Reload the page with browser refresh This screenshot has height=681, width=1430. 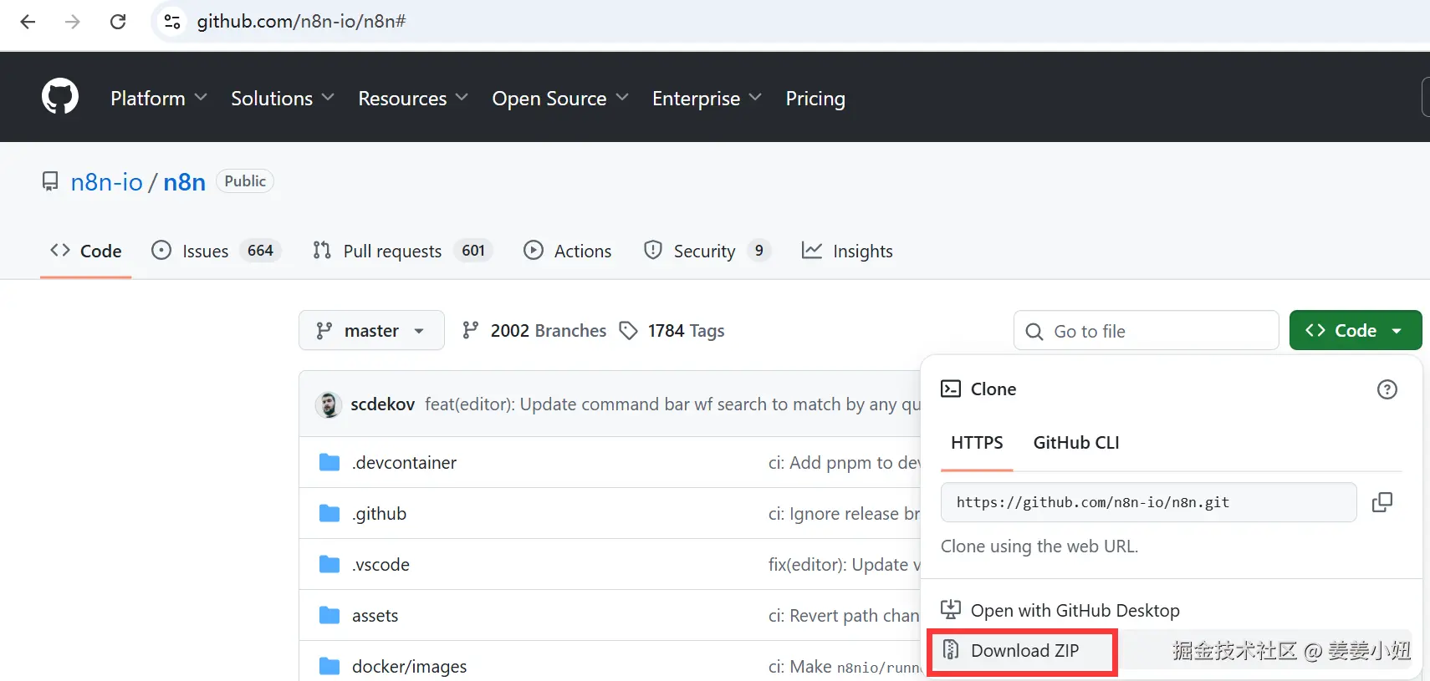click(118, 22)
